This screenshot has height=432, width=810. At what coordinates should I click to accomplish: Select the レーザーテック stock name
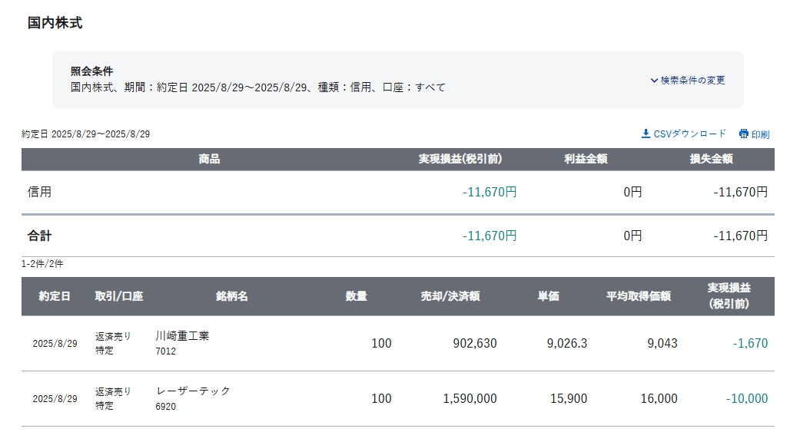pos(193,391)
